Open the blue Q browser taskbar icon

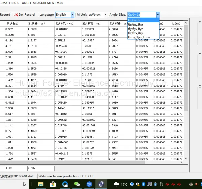click(x=65, y=184)
